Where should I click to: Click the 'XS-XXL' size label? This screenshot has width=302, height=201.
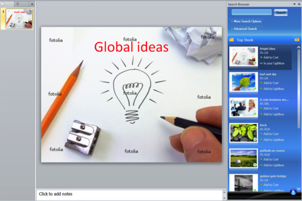point(264,104)
